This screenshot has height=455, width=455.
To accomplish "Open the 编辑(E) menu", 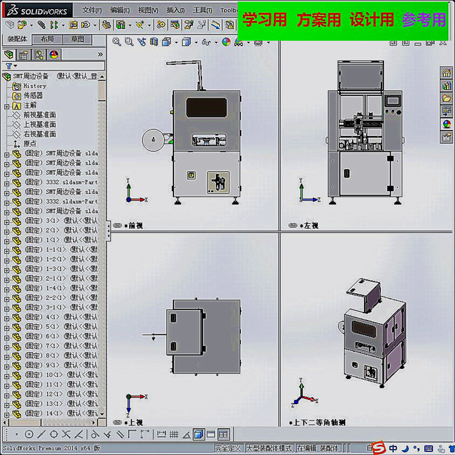I will point(120,10).
